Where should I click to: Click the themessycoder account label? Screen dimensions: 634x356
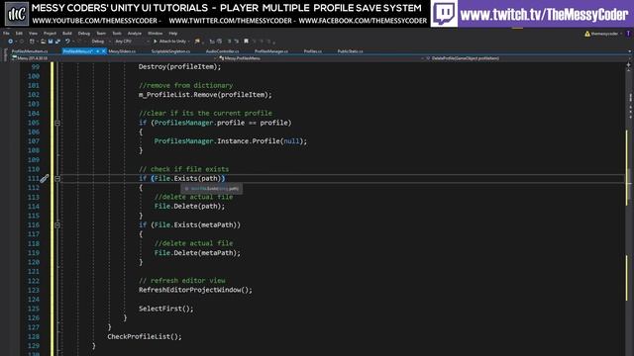(x=604, y=34)
